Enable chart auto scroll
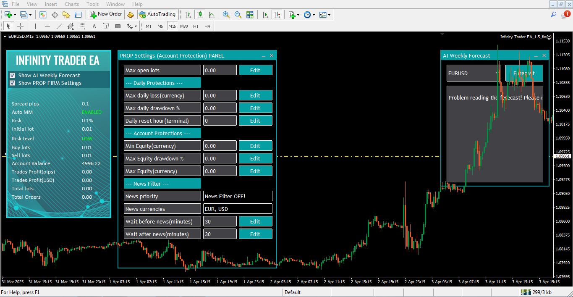 tap(265, 15)
